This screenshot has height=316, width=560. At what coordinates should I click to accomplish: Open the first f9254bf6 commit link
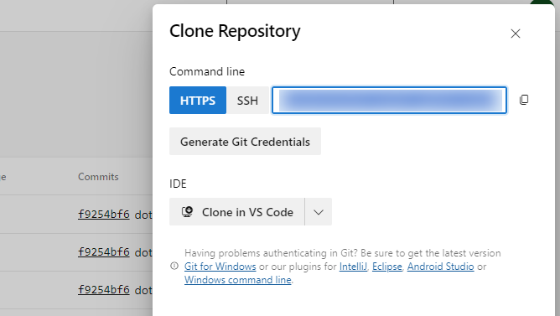[x=104, y=215]
